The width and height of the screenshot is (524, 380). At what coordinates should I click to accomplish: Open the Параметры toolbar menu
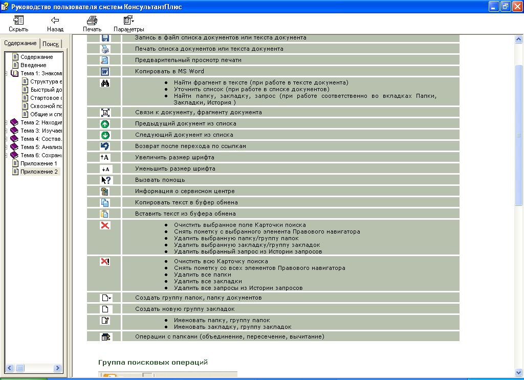coord(128,24)
